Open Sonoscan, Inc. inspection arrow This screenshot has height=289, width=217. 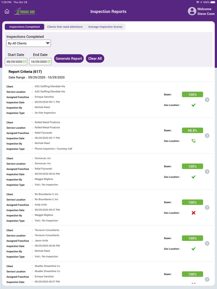[x=207, y=172]
